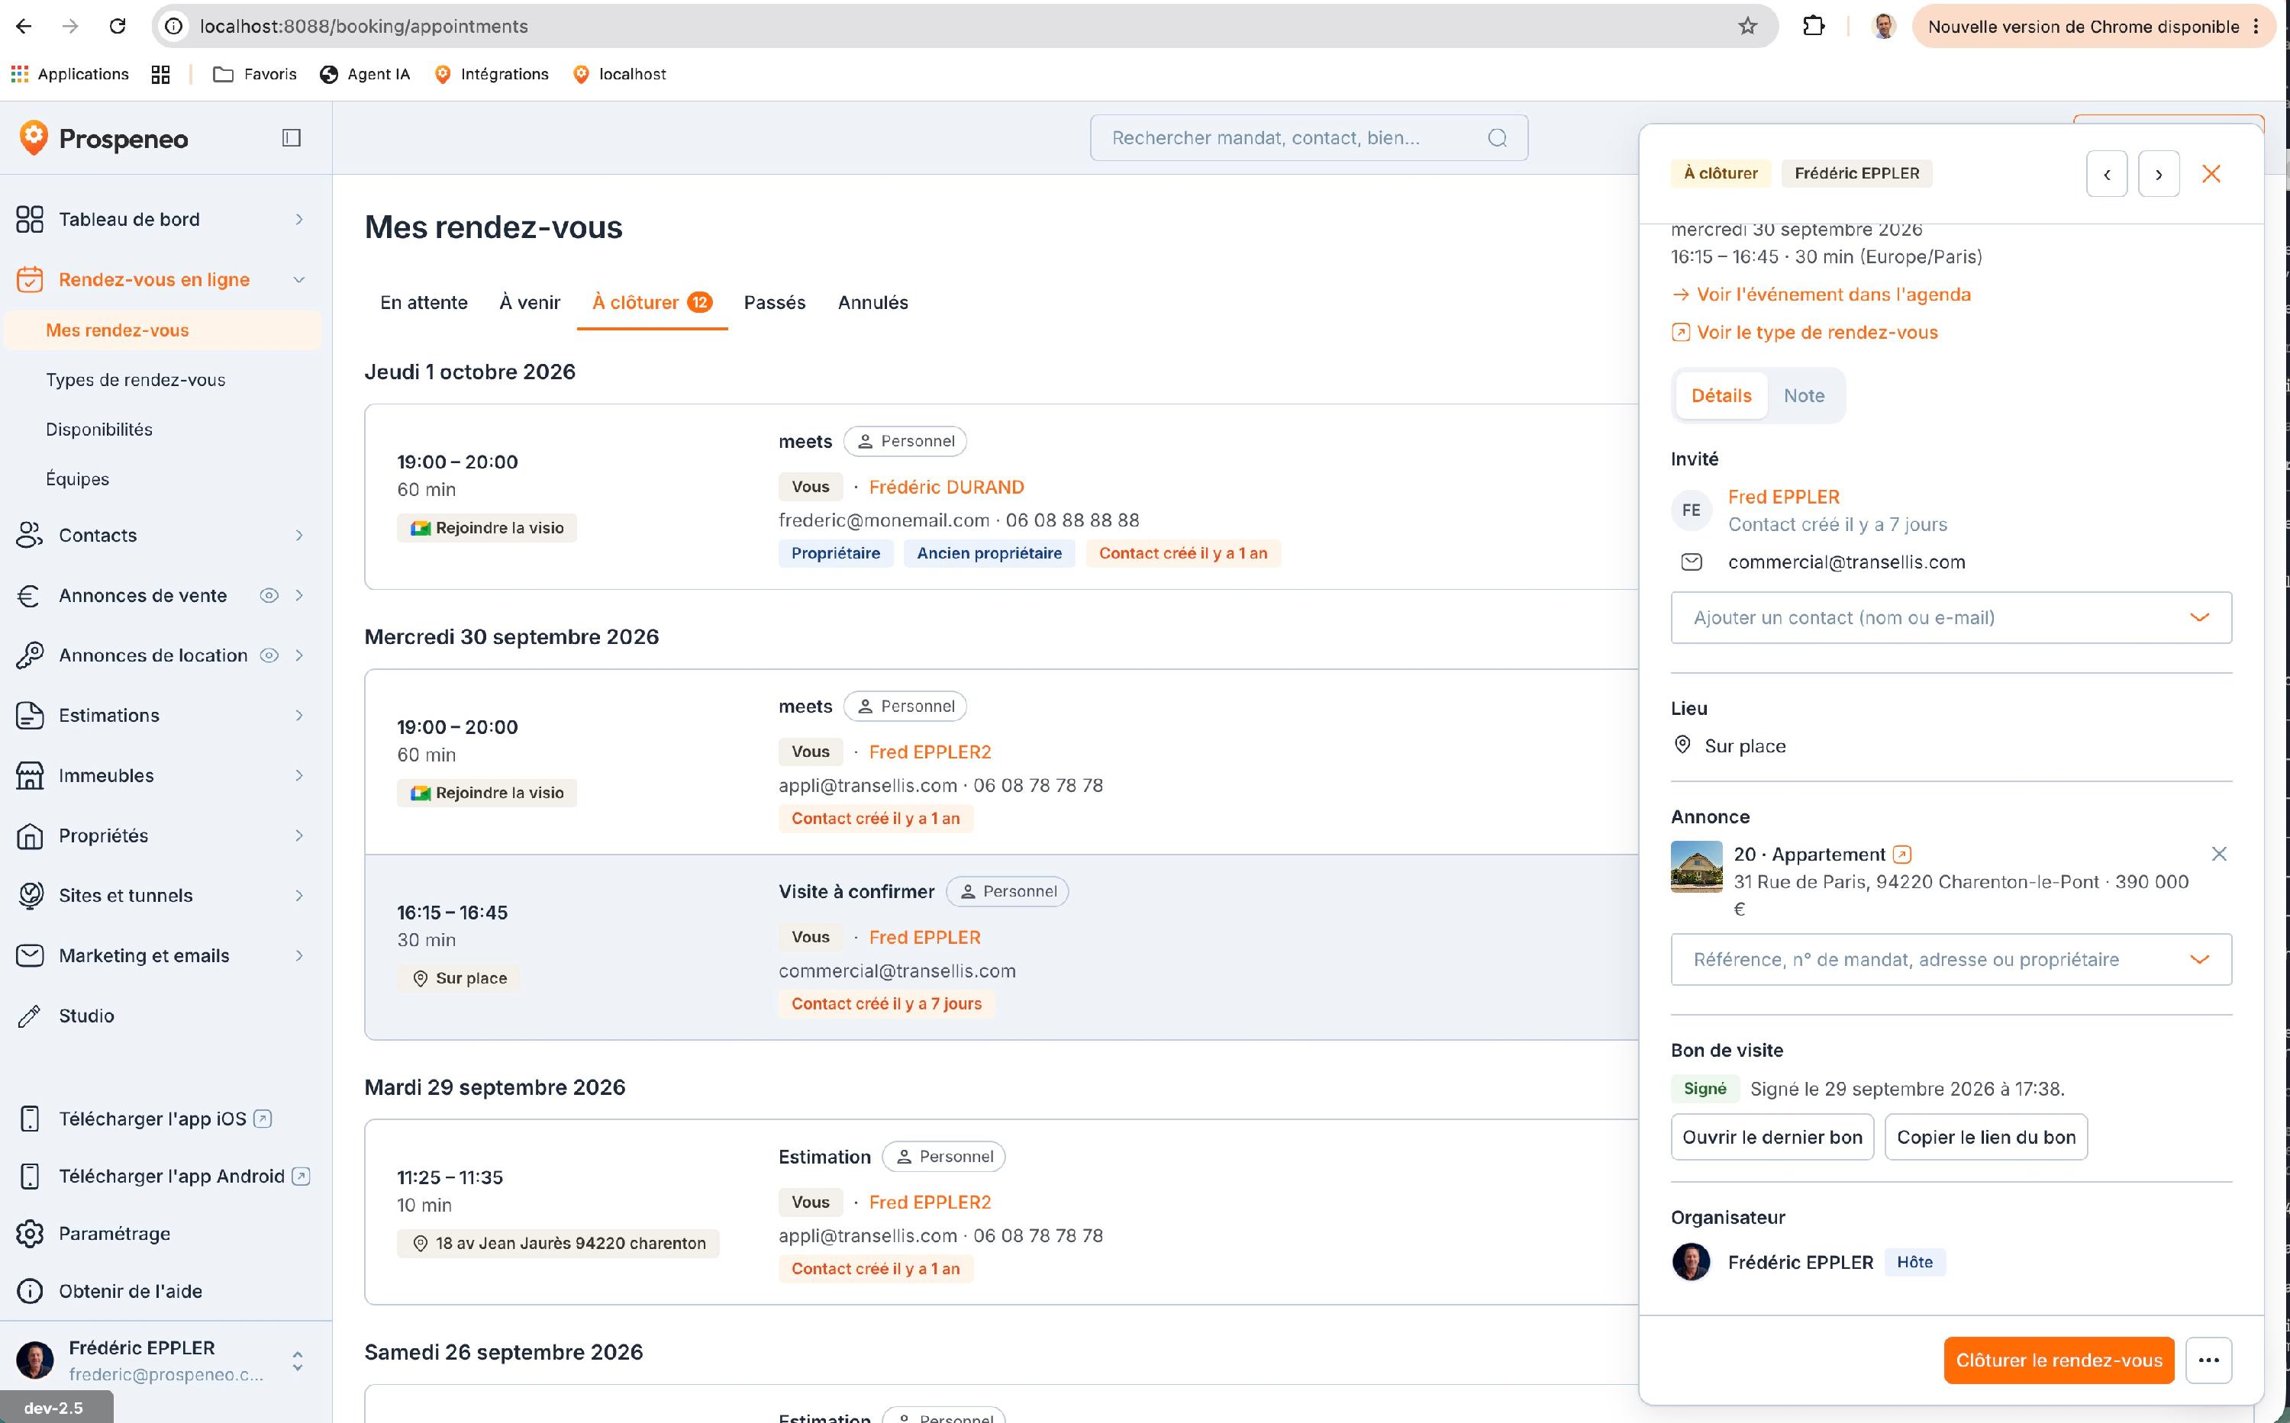Bookmark page with star icon
Image resolution: width=2290 pixels, height=1423 pixels.
pos(1747,27)
